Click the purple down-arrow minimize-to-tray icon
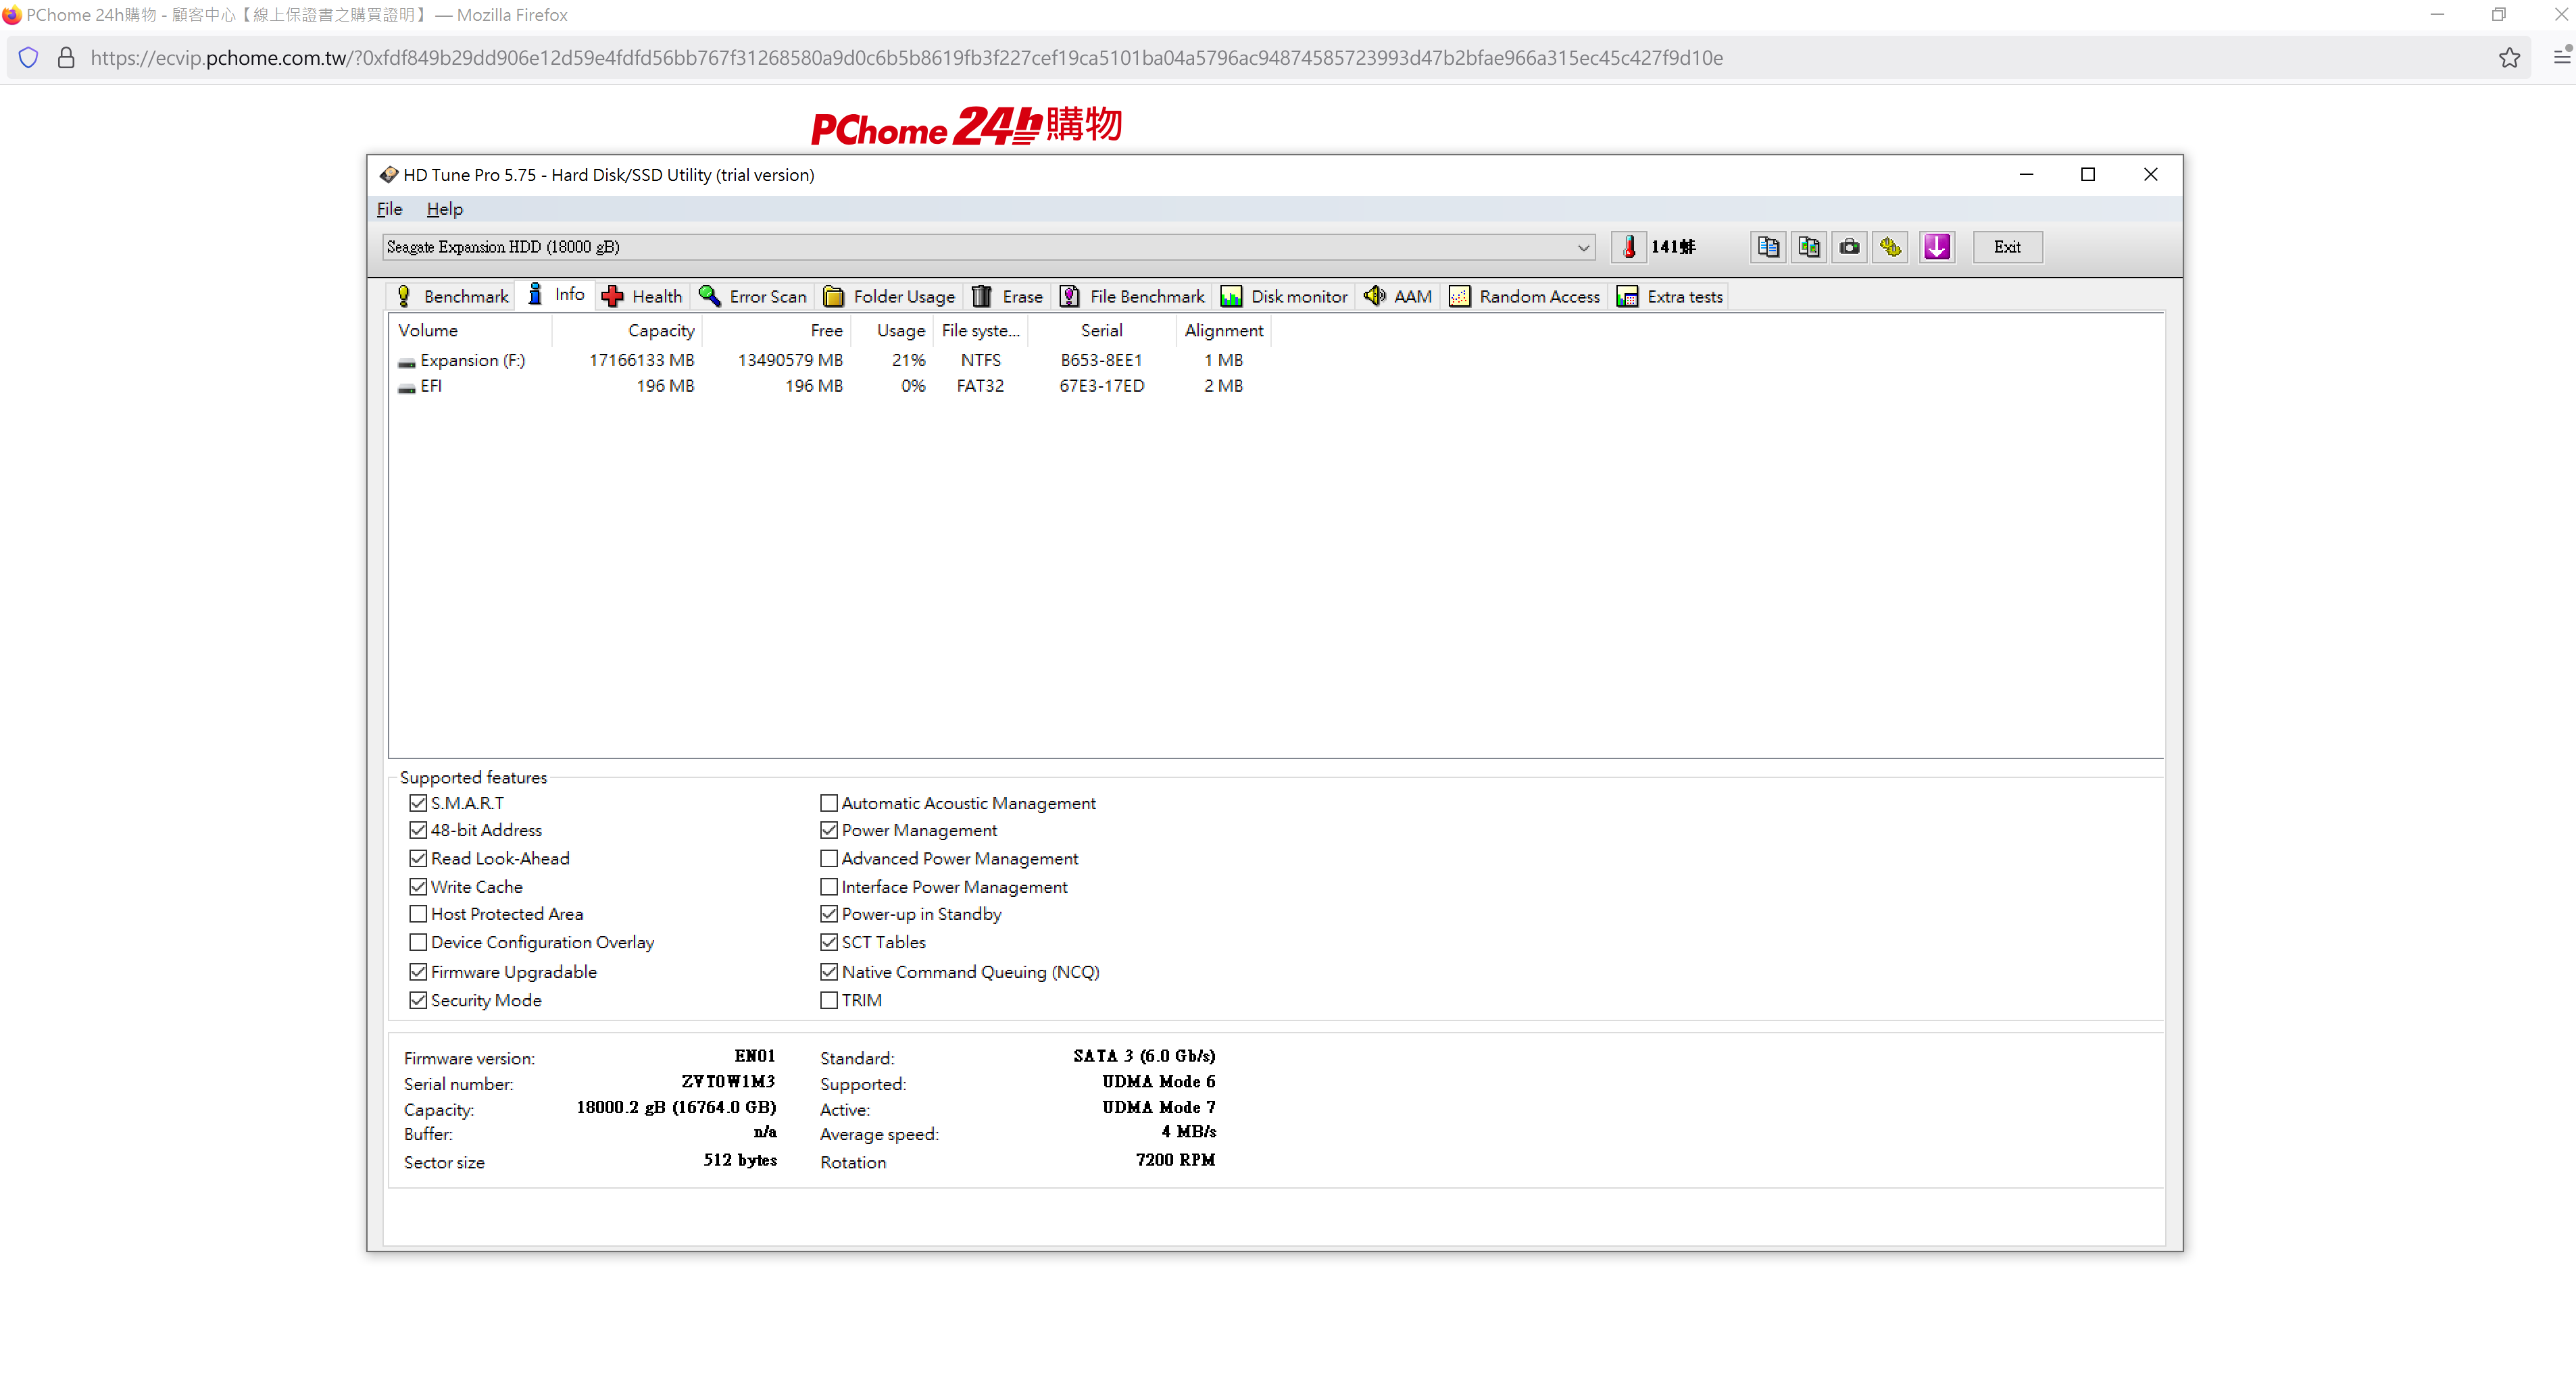This screenshot has height=1398, width=2576. [x=1937, y=247]
